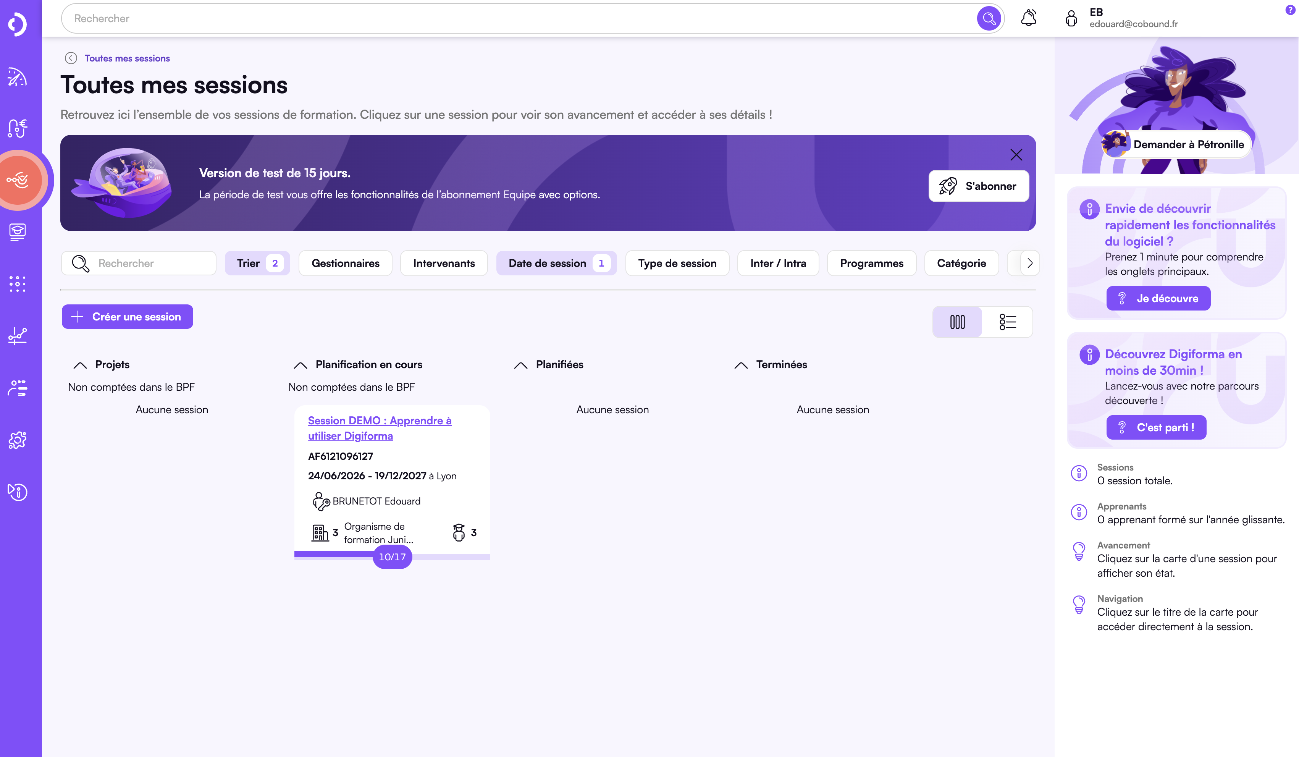Open Session DEMO Apprendre à utiliser Digiforma
1299x757 pixels.
pos(380,428)
